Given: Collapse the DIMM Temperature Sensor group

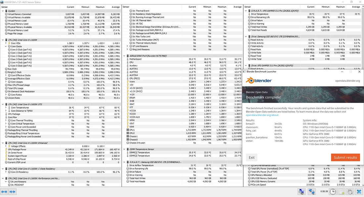Looking at the screenshot, I should pos(124,149).
